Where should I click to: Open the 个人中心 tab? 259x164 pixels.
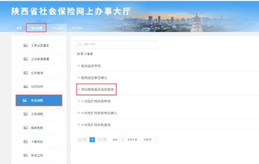pos(77,28)
